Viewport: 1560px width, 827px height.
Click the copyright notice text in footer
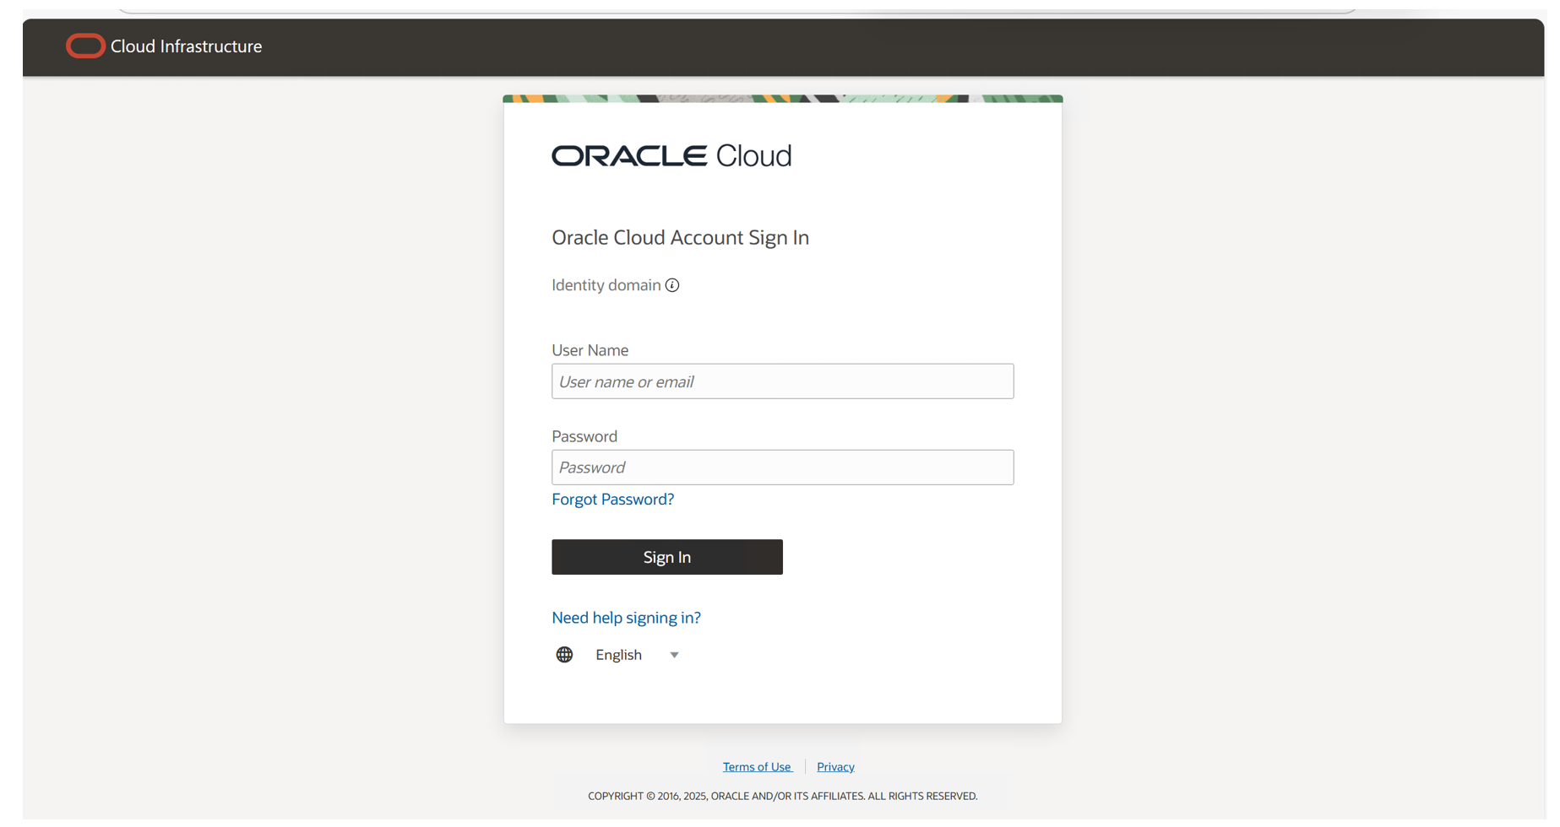coord(782,796)
